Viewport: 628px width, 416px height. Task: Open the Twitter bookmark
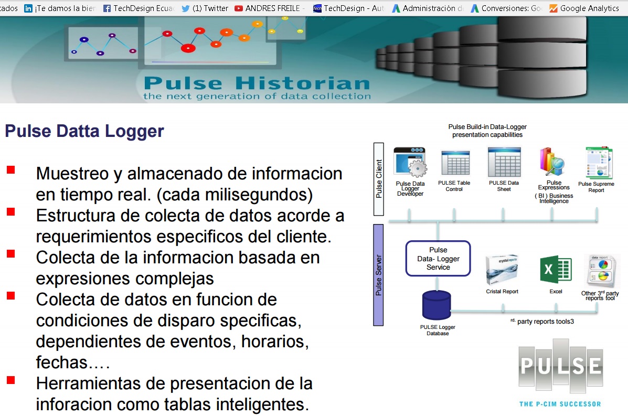[205, 8]
